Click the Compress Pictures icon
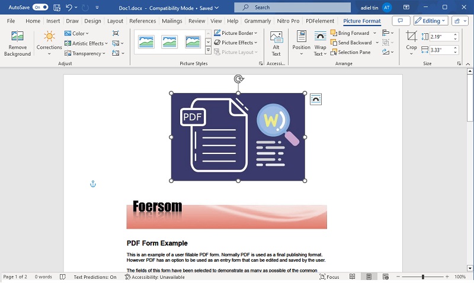The height and width of the screenshot is (283, 474). 116,33
